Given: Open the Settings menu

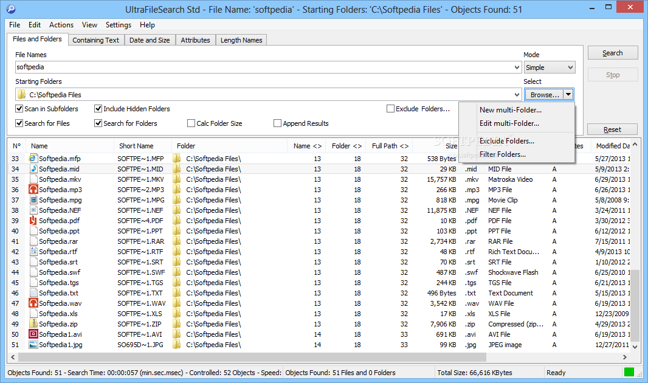Looking at the screenshot, I should pyautogui.click(x=118, y=25).
